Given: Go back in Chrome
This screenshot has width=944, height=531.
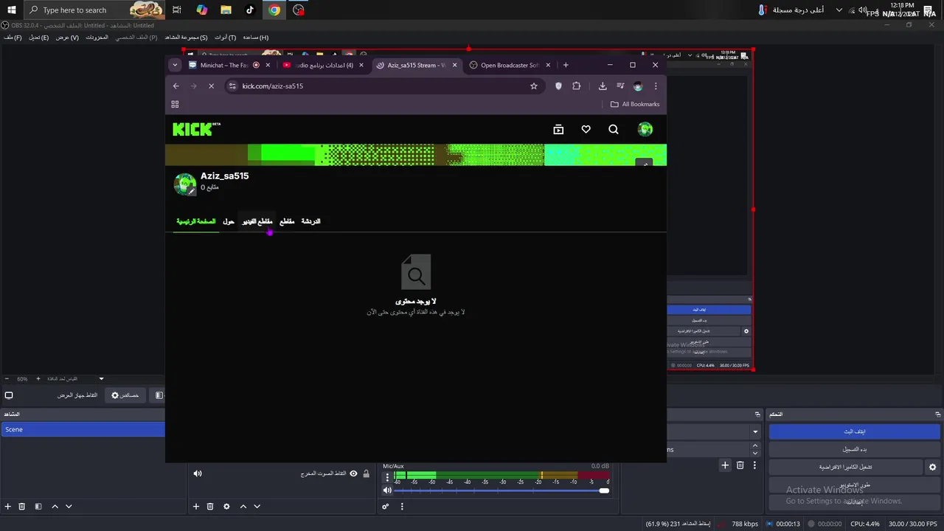Looking at the screenshot, I should 176,86.
